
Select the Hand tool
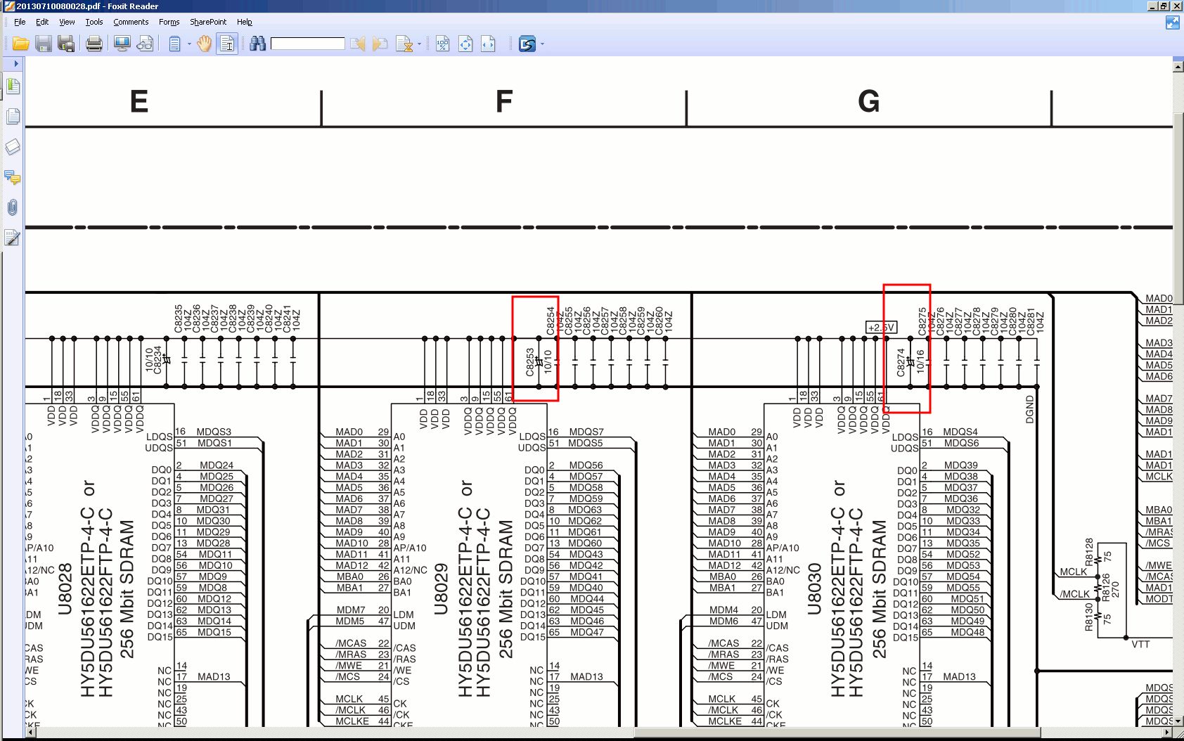click(204, 44)
